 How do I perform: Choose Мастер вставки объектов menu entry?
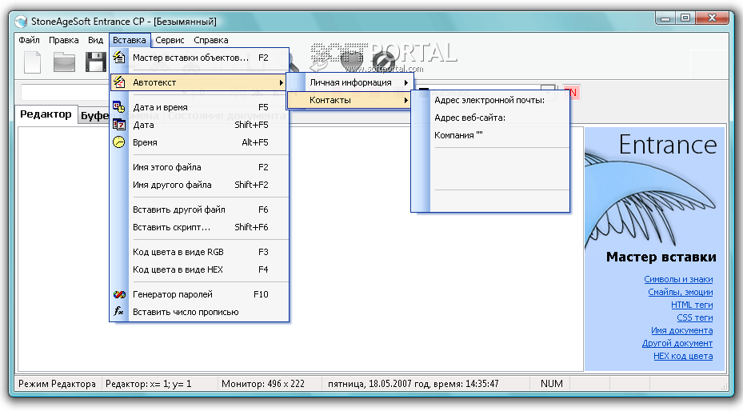[199, 58]
